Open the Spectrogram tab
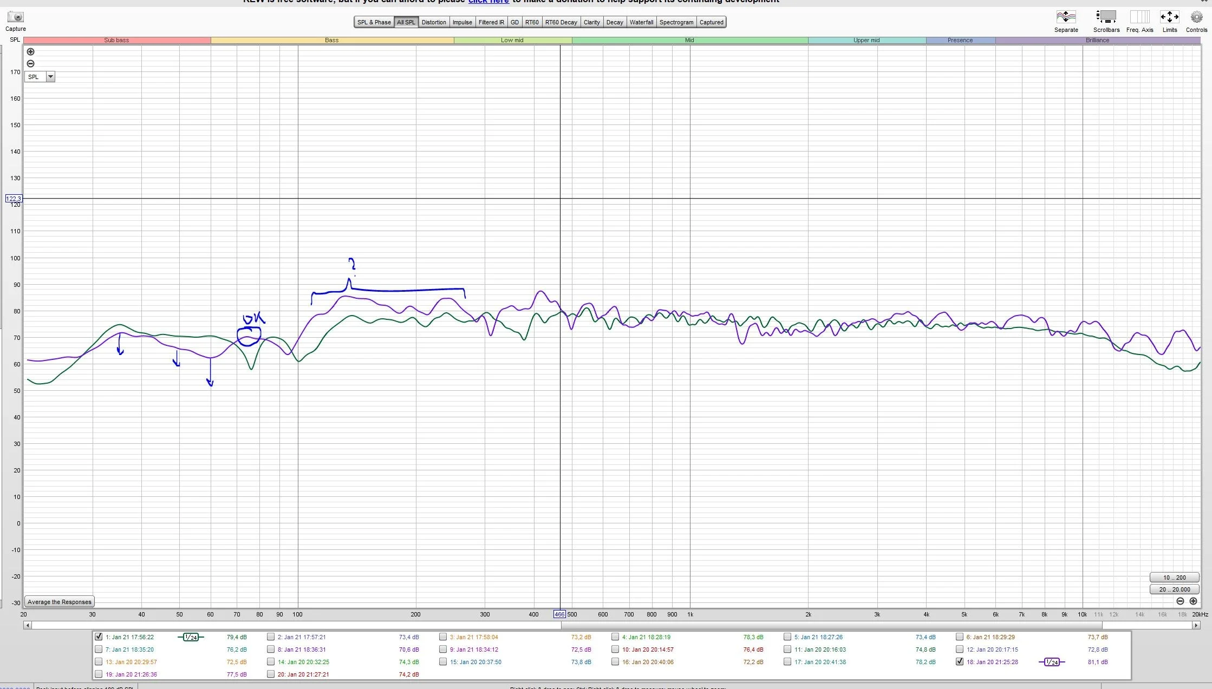Screen dimensions: 1212x689 click(x=676, y=22)
